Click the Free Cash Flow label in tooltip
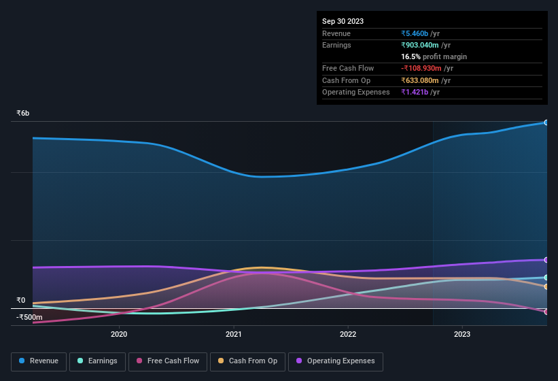 point(348,68)
